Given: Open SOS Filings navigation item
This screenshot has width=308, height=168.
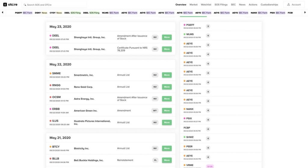Looking at the screenshot, I should tap(221, 4).
